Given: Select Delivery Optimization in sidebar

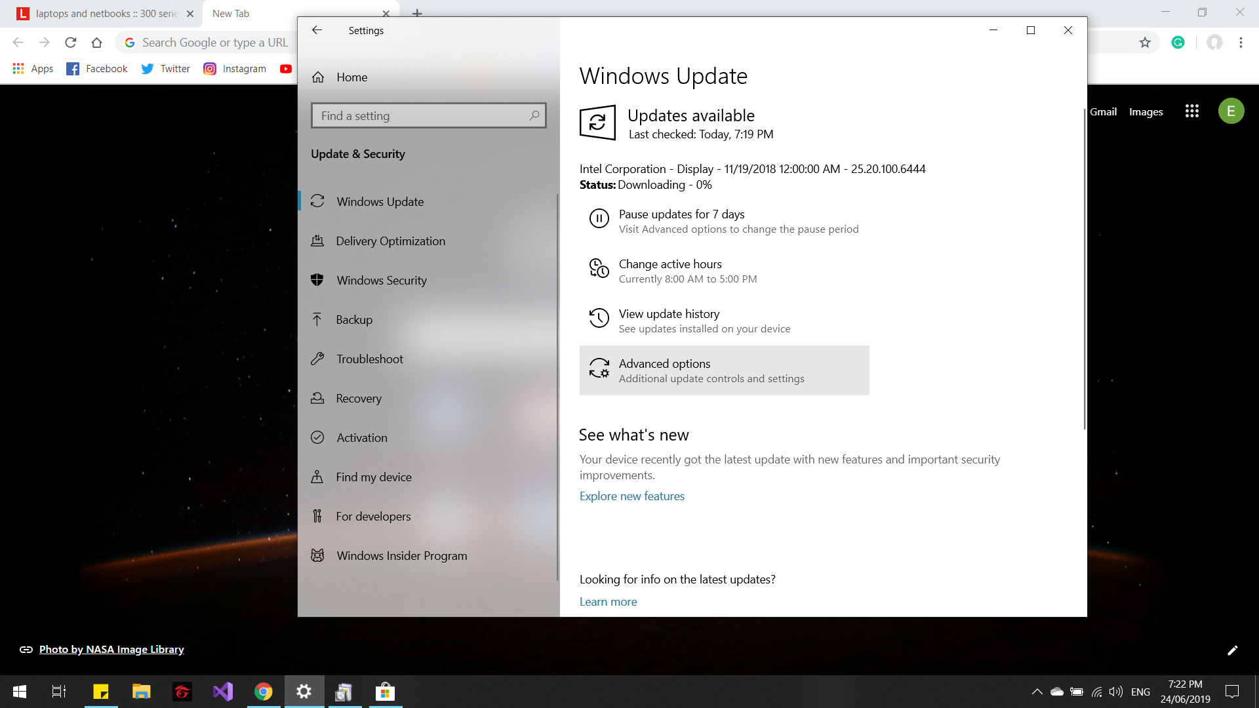Looking at the screenshot, I should 390,241.
